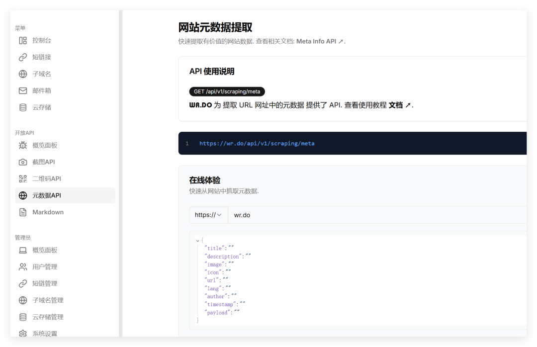Open 截图API in the 开放API section
The height and width of the screenshot is (347, 537).
65,162
